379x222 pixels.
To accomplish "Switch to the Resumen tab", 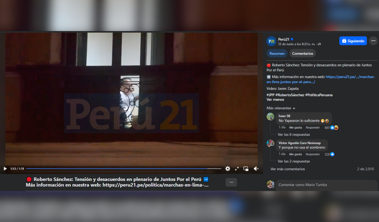I will point(277,53).
